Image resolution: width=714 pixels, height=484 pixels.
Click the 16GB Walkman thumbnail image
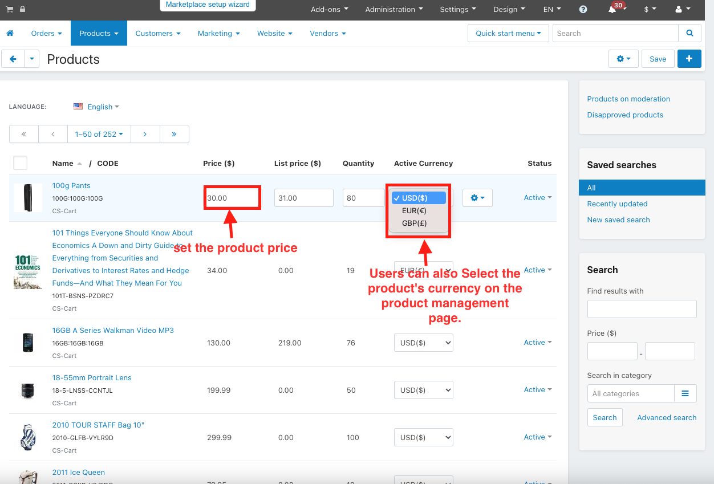click(27, 343)
